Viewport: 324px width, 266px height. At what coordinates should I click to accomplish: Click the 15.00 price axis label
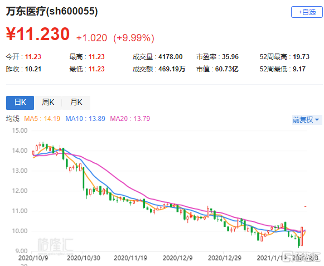pos(20,130)
